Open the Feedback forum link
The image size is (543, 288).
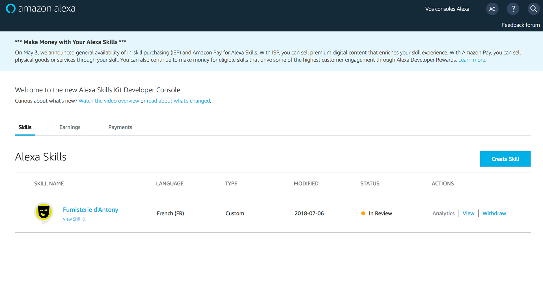click(521, 25)
